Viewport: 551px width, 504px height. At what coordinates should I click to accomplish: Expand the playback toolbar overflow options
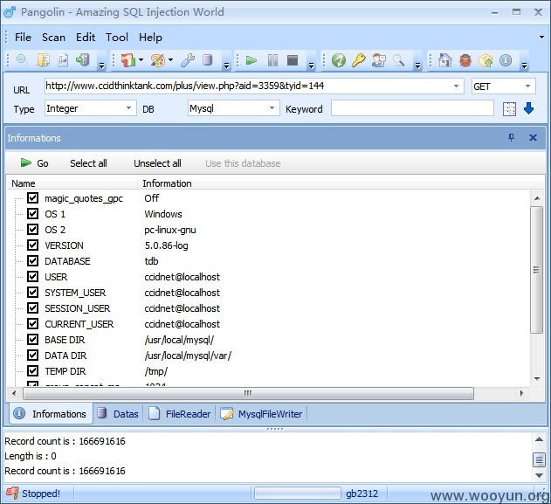point(312,65)
